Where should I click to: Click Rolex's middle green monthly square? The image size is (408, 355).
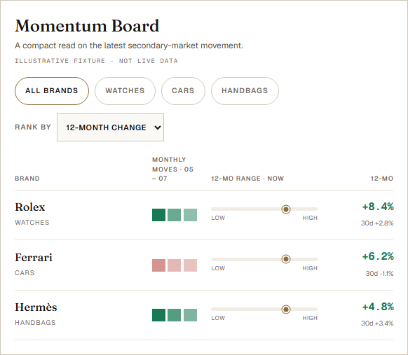coord(175,215)
